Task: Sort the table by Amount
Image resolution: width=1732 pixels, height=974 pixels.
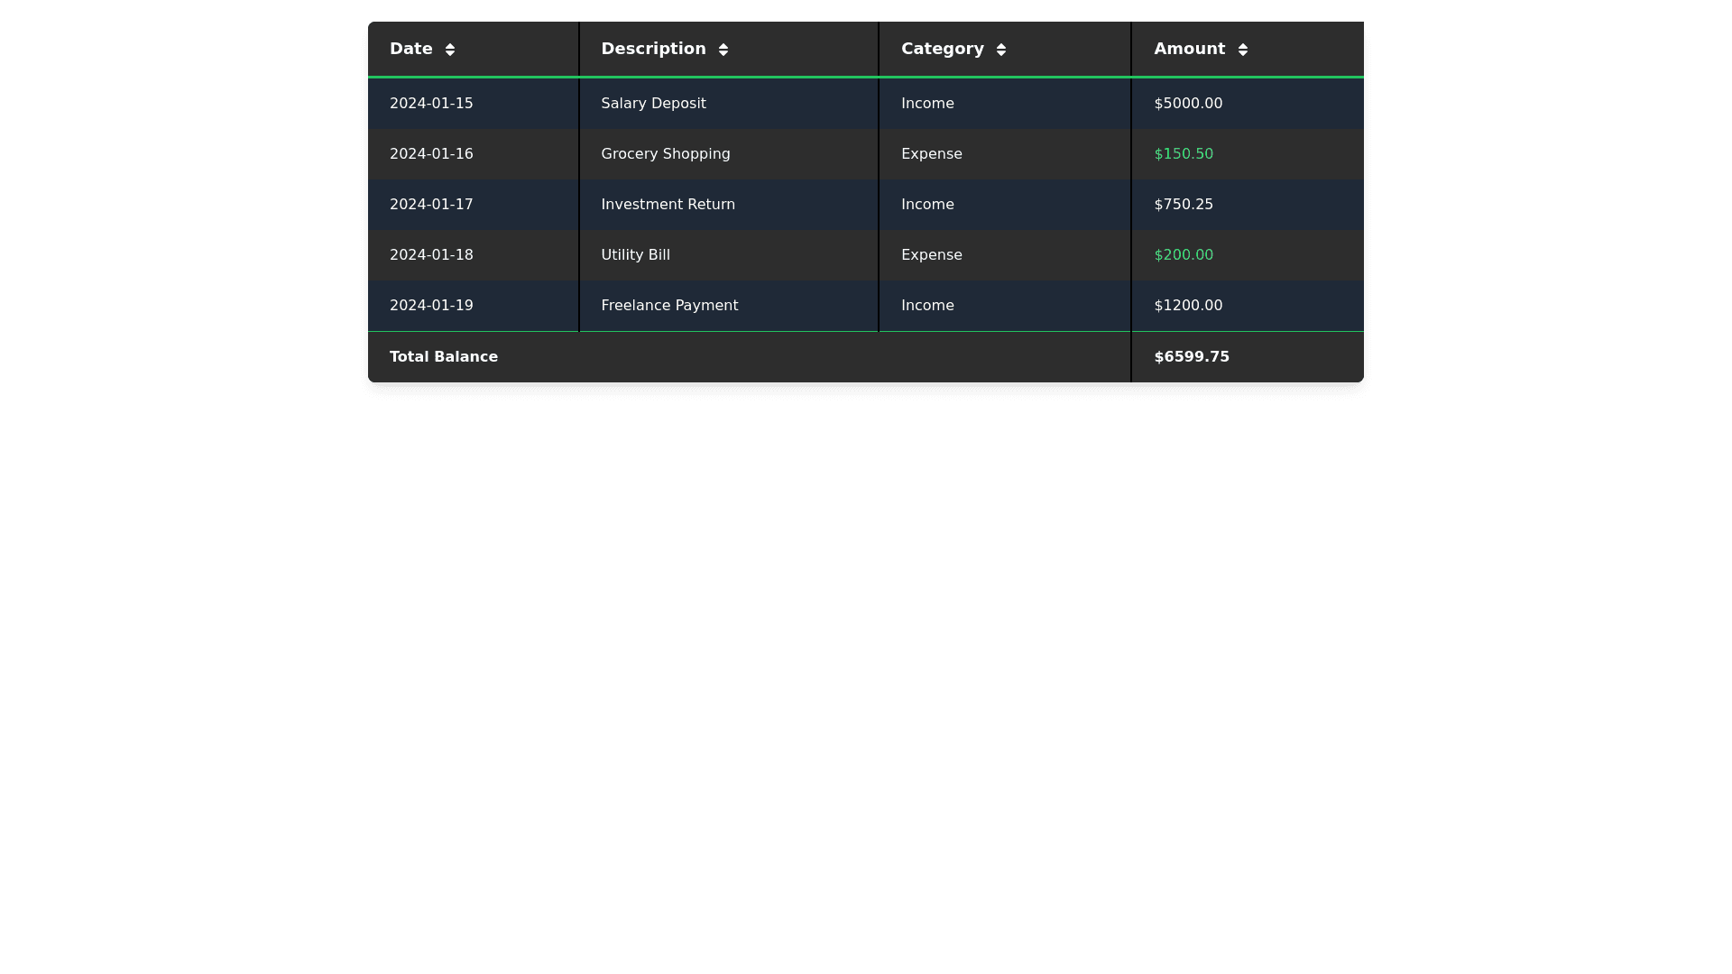Action: [1201, 49]
